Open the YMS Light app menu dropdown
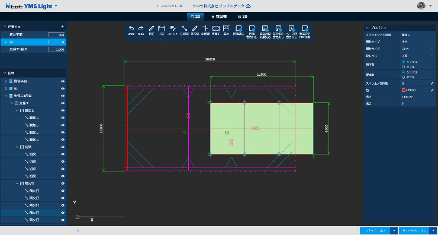Screen dimensions: 438x235 pyautogui.click(x=56, y=6)
